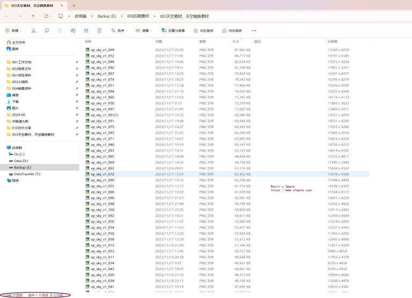Open the 新建 (New) dropdown

13,31
